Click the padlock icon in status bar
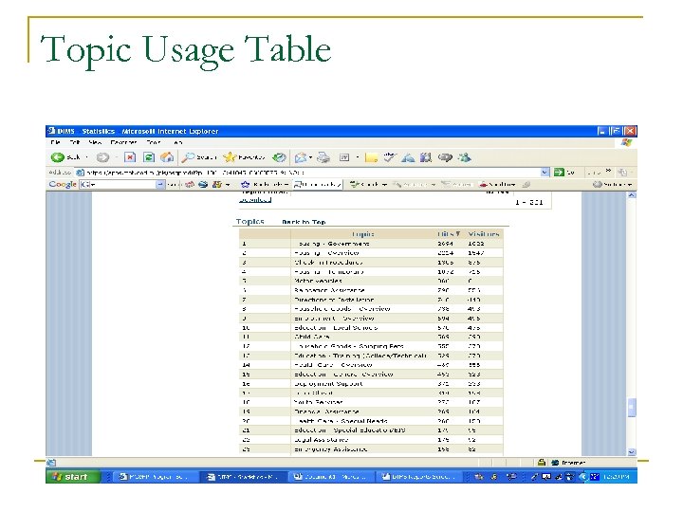The width and height of the screenshot is (683, 512). point(542,463)
